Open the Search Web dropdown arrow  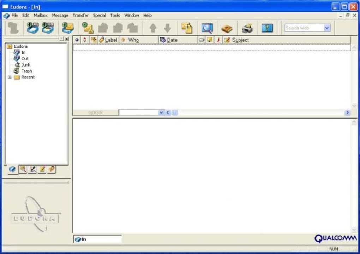[326, 28]
